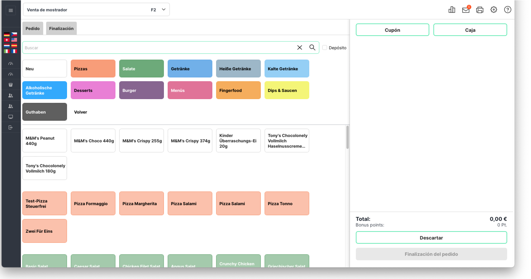The width and height of the screenshot is (531, 279).
Task: Add Pizza Tonno to order
Action: coord(287,203)
